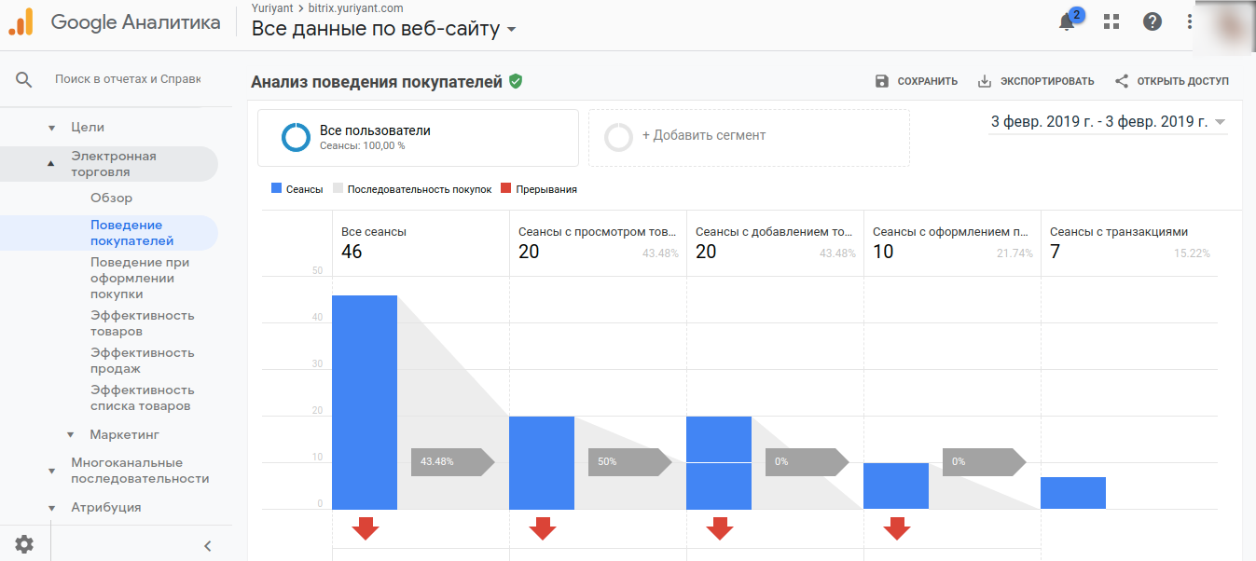The image size is (1256, 561).
Task: Click the Все пользователи segment card
Action: [x=419, y=138]
